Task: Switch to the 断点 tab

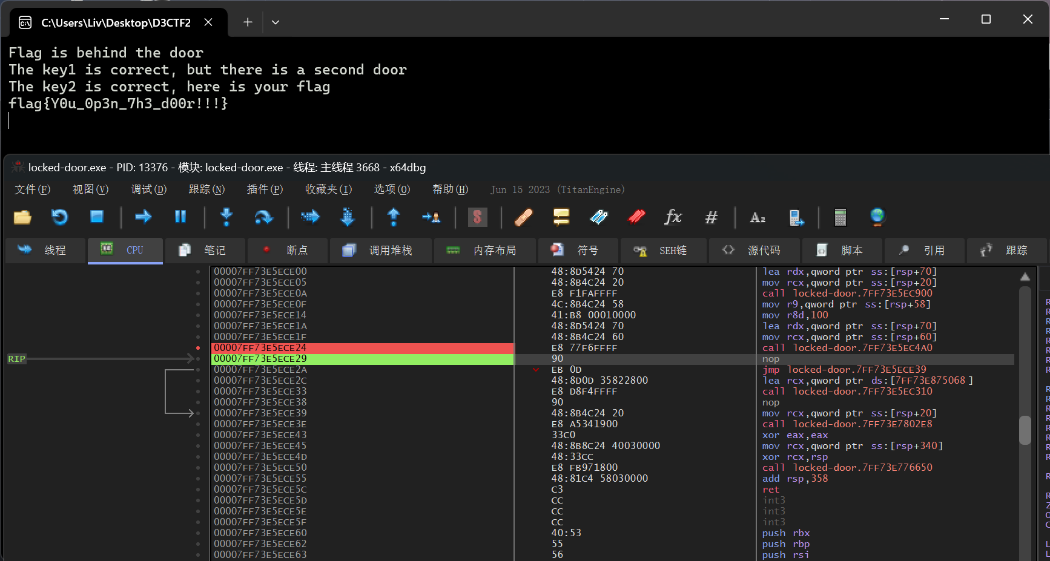Action: point(288,251)
